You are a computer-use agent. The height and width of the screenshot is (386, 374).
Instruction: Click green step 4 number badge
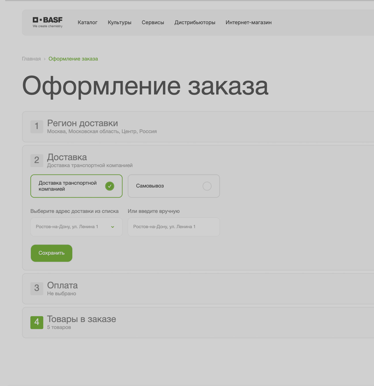(37, 322)
